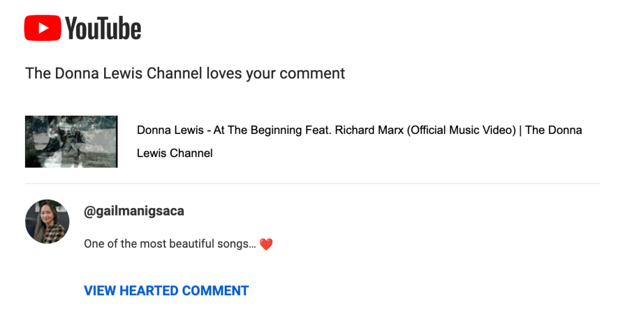Click "The Donna Lewis Channel" in heading

point(114,74)
